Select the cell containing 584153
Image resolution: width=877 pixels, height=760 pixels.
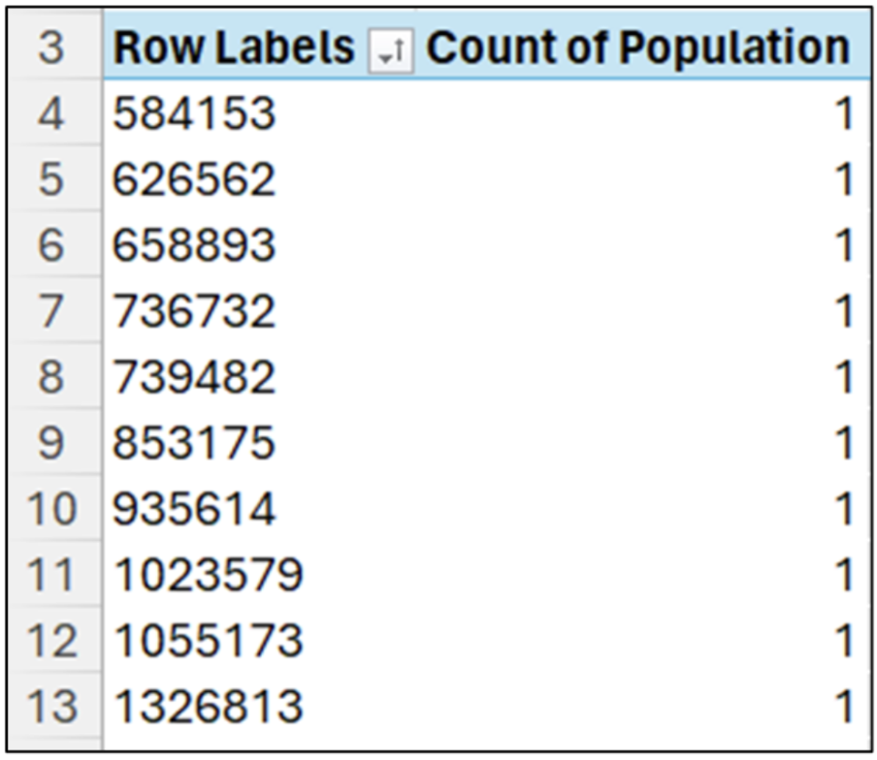[194, 114]
